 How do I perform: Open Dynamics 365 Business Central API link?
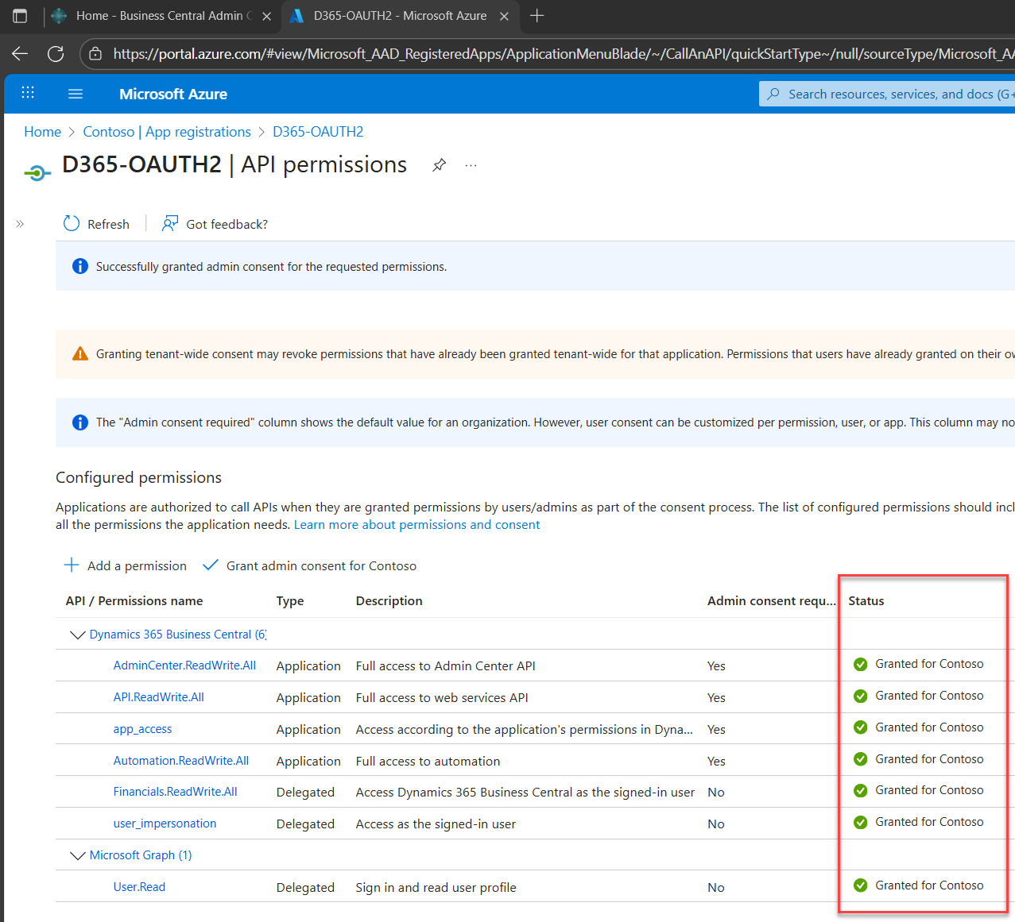click(x=178, y=635)
